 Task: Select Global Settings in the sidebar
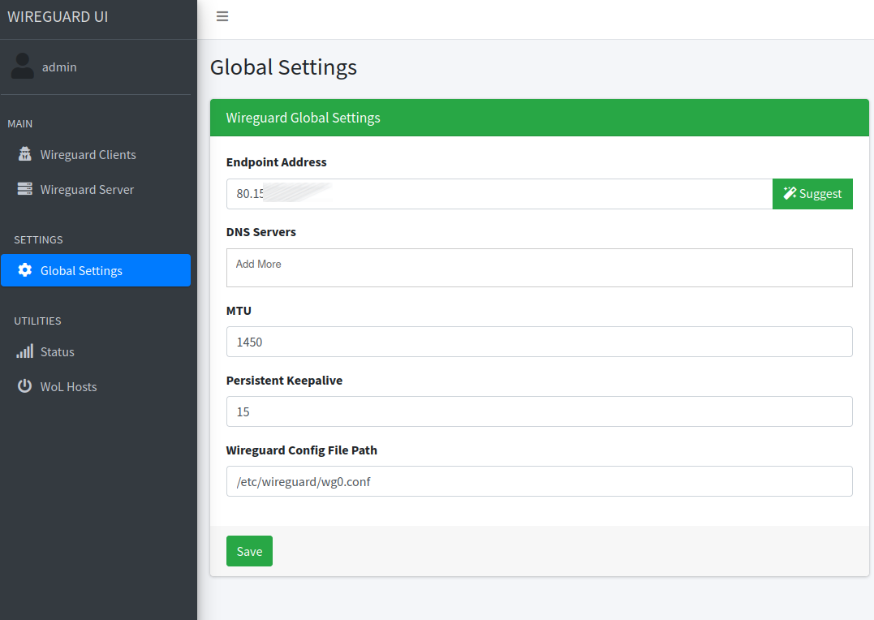81,270
